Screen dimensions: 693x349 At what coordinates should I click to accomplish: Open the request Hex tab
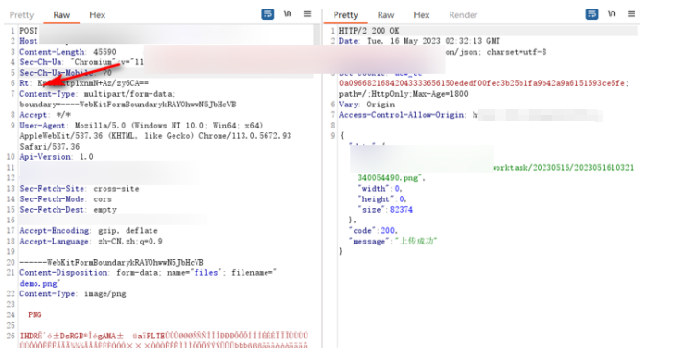coord(97,15)
